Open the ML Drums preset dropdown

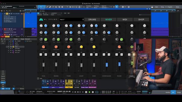[72, 20]
